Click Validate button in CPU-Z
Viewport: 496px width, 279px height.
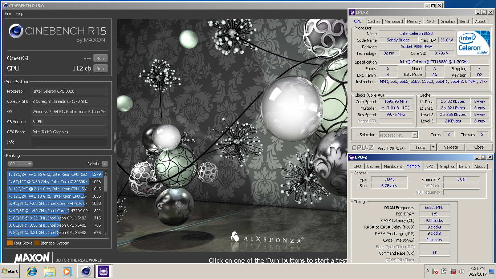(451, 147)
